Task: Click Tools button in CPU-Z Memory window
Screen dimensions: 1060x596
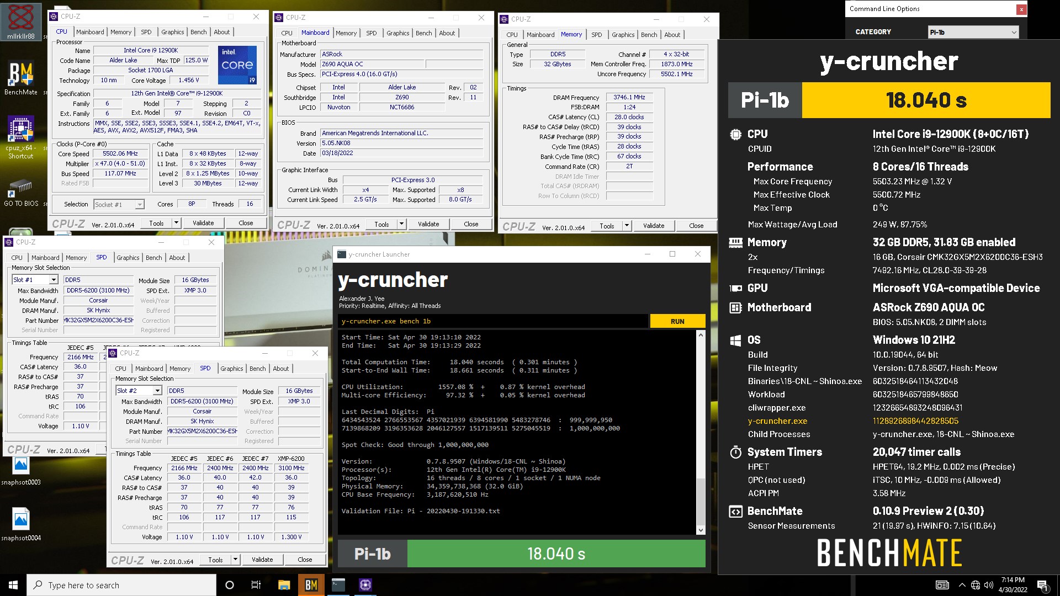Action: click(607, 226)
